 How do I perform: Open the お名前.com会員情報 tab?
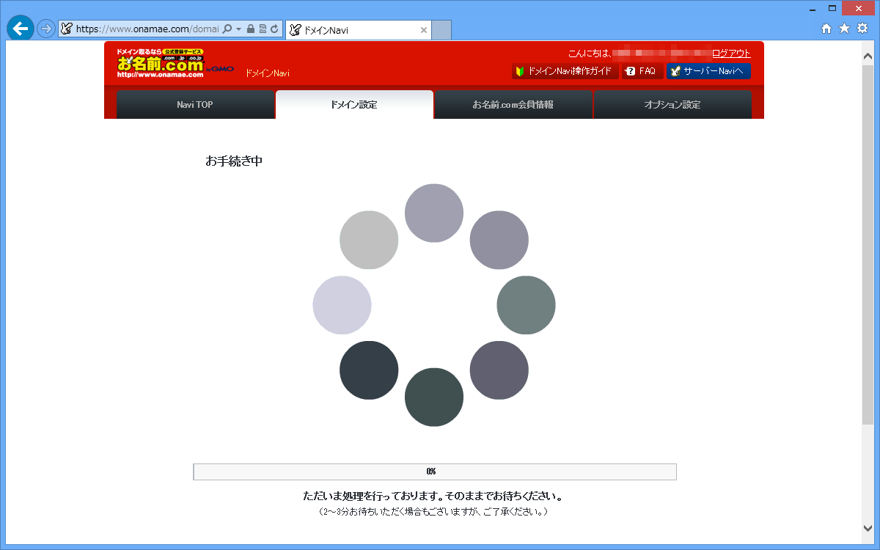point(513,104)
